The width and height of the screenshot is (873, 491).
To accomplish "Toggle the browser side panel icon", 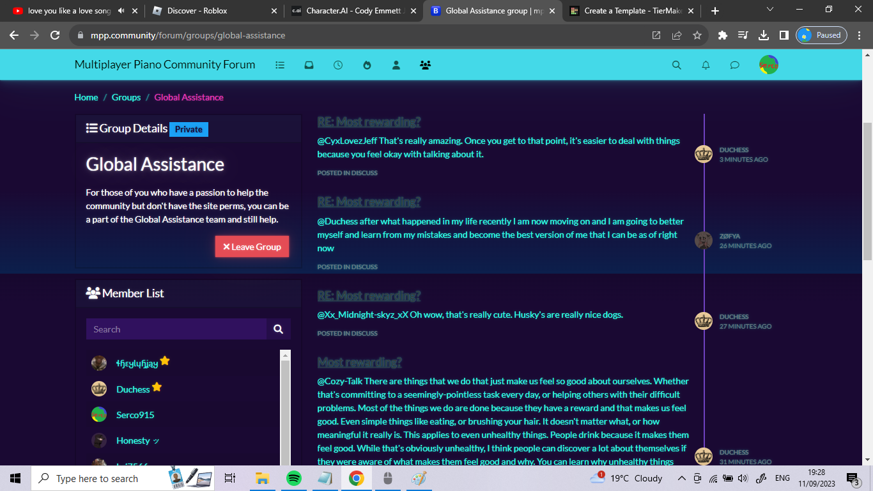I will click(784, 35).
